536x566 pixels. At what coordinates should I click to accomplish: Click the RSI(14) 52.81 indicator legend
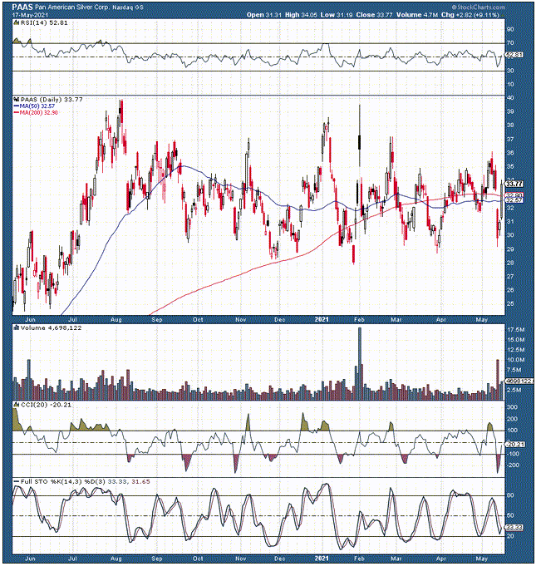pyautogui.click(x=44, y=22)
